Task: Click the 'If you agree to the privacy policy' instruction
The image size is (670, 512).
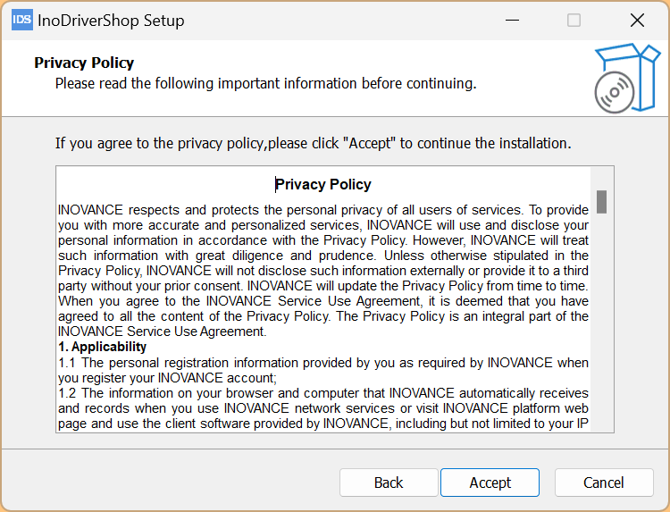Action: 314,143
